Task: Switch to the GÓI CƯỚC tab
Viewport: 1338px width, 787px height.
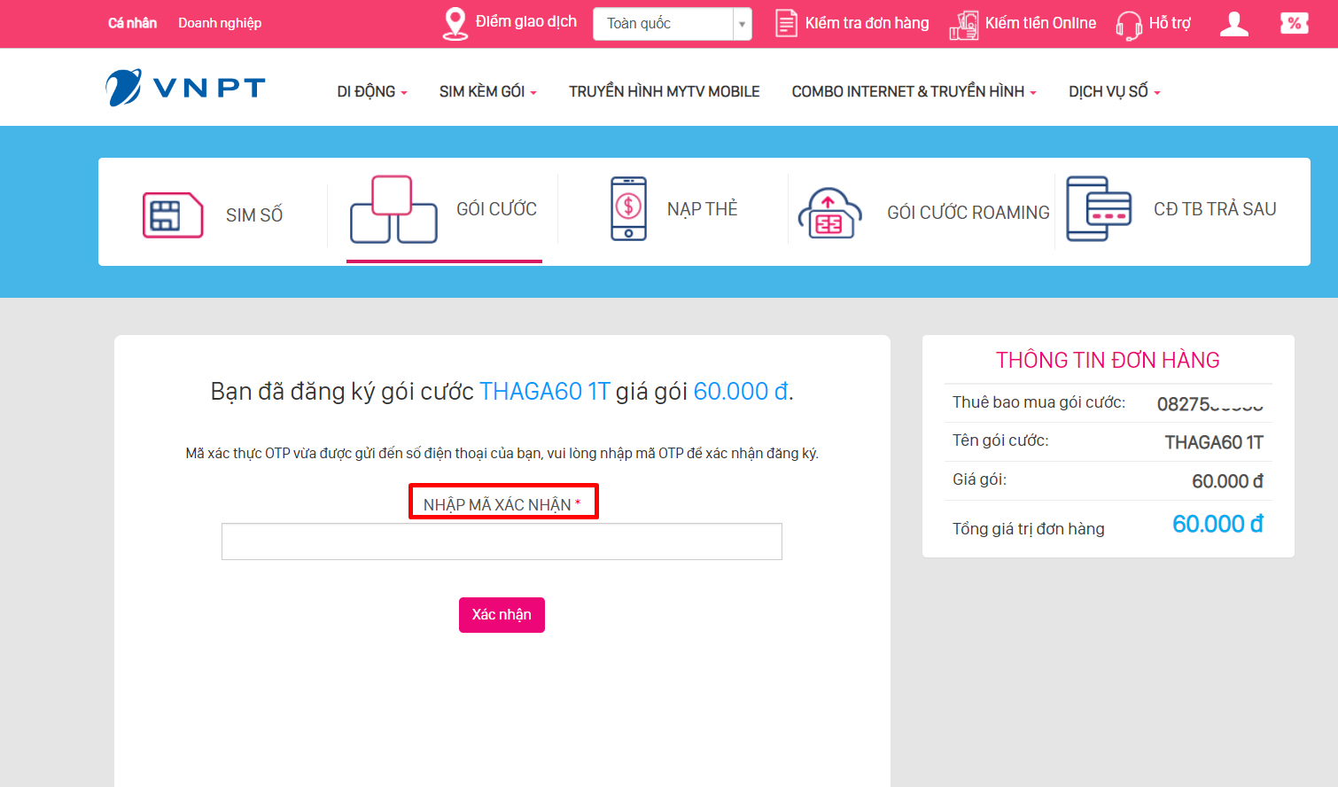Action: [496, 209]
